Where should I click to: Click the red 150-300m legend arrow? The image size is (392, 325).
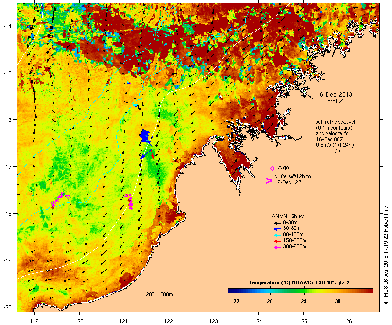click(277, 241)
